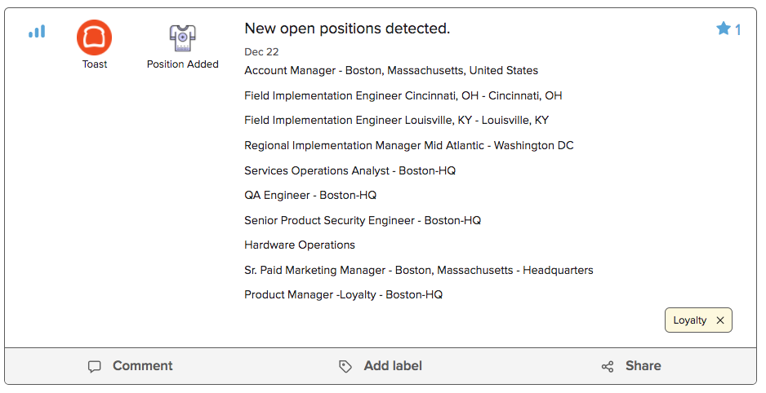Open Sr. Paid Marketing Manager listing
Image resolution: width=766 pixels, height=393 pixels.
418,271
